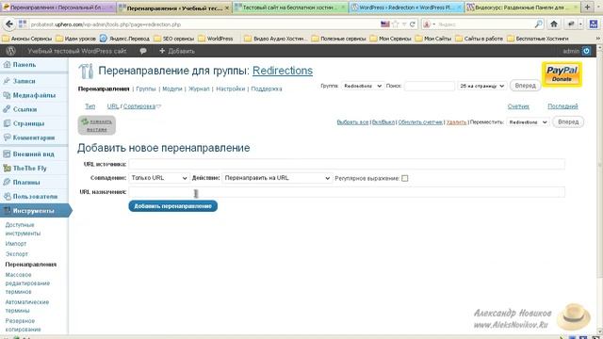
Task: Click the URL источника input field
Action: pos(347,164)
